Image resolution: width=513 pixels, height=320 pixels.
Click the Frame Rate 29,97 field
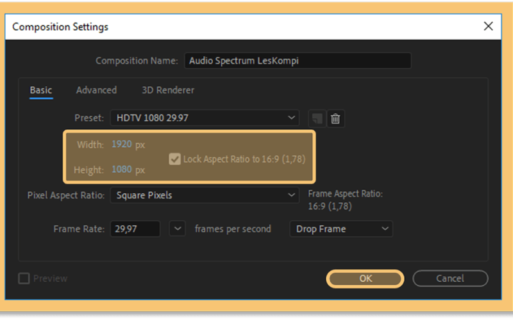pos(135,229)
